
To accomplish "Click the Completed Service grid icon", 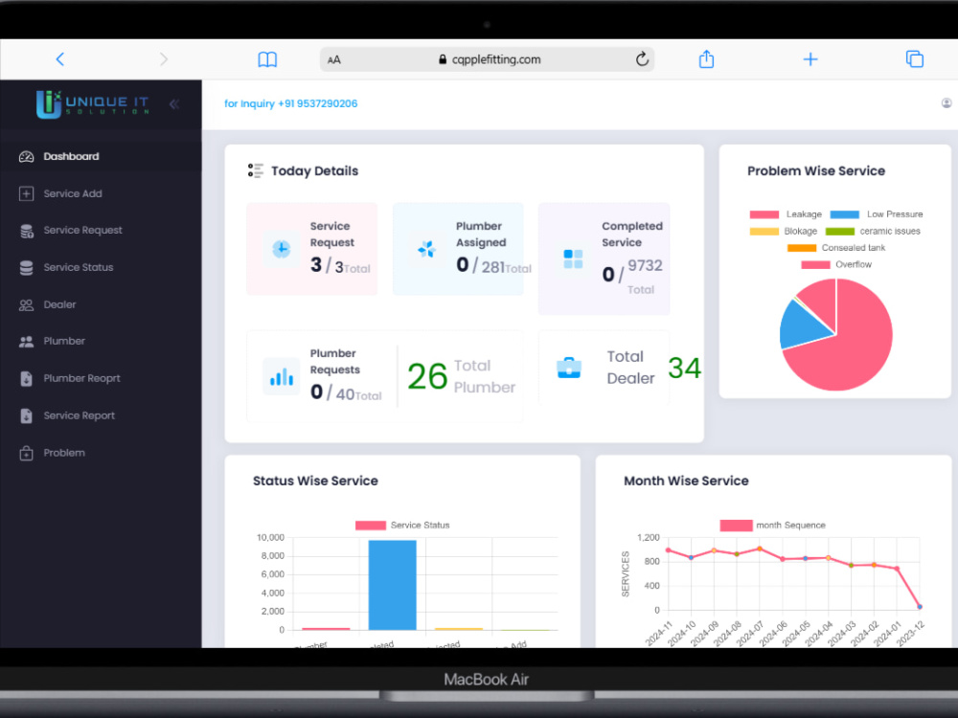I will tap(573, 258).
